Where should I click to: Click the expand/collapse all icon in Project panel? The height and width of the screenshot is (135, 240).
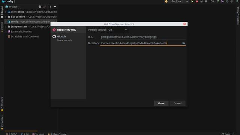[x=45, y=7]
